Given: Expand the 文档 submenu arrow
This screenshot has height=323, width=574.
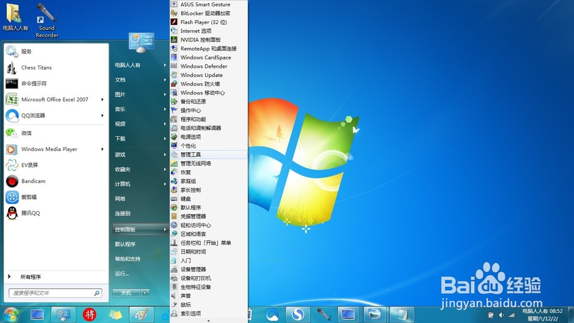Looking at the screenshot, I should tap(165, 80).
